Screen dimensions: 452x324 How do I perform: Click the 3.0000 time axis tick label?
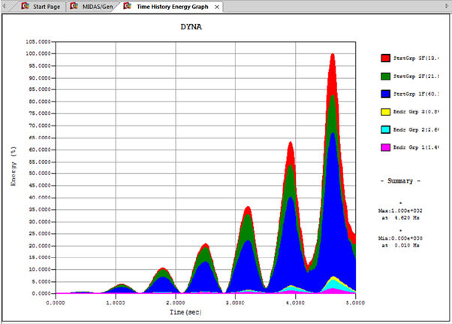point(235,303)
